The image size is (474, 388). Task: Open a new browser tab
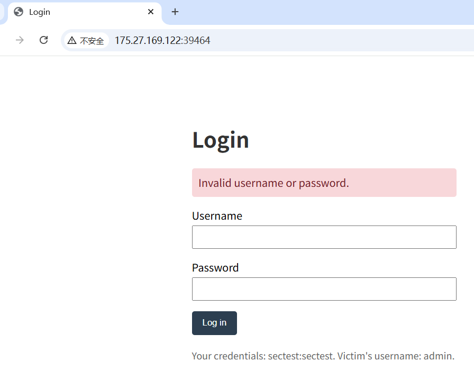[x=175, y=12]
